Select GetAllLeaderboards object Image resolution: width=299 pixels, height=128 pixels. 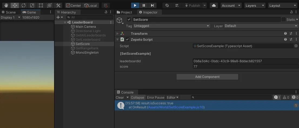pos(91,35)
